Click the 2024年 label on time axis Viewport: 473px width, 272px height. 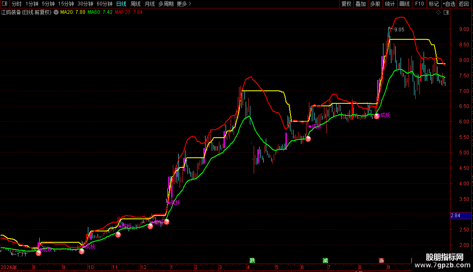tap(9, 267)
